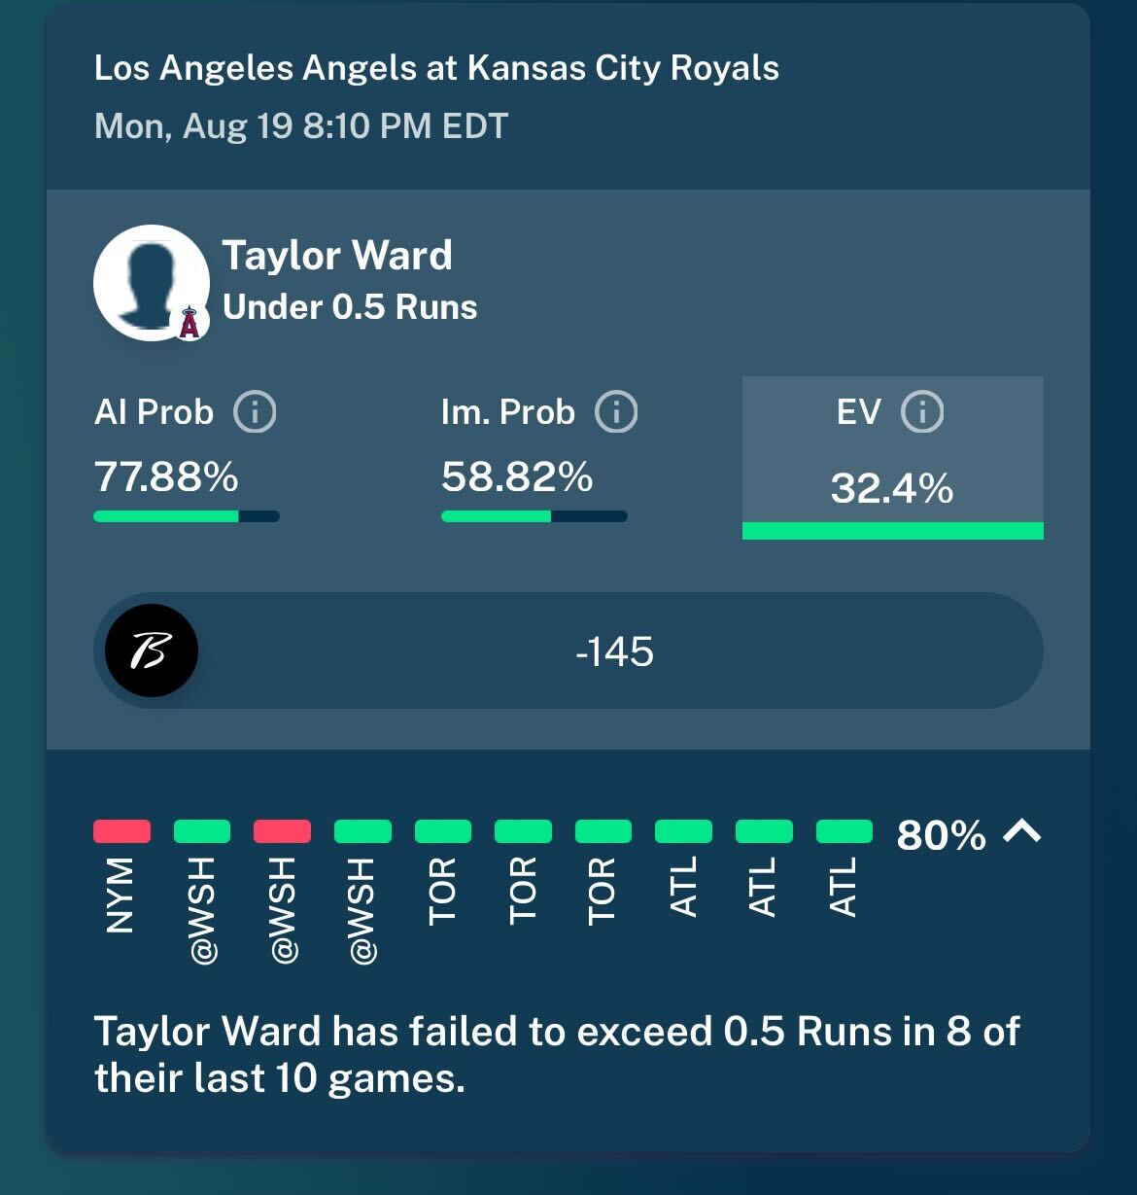Viewport: 1137px width, 1195px height.
Task: Collapse the last 10 games chevron
Action: click(1022, 832)
